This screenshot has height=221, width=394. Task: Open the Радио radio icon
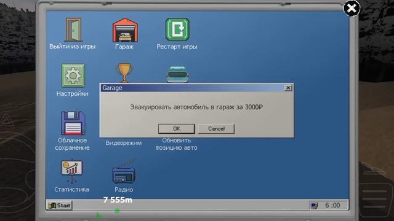coord(124,172)
